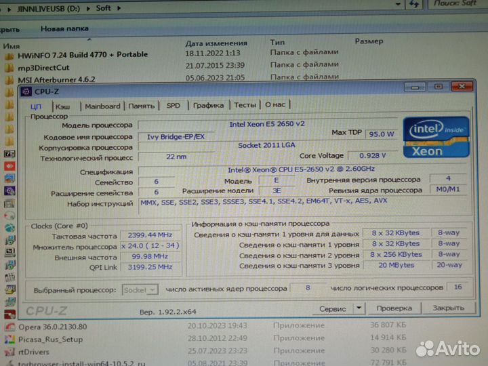Click the x 24.0 (12 - 34) multiplier
The width and height of the screenshot is (488, 366).
click(150, 245)
